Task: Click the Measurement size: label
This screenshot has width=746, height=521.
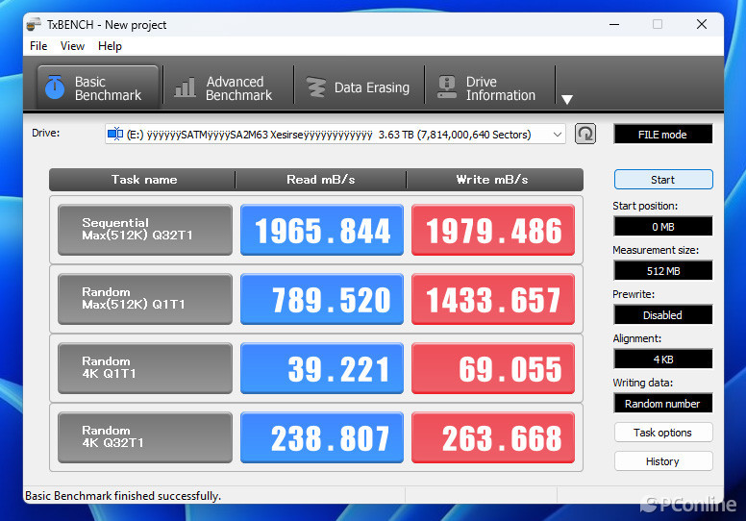Action: click(656, 250)
